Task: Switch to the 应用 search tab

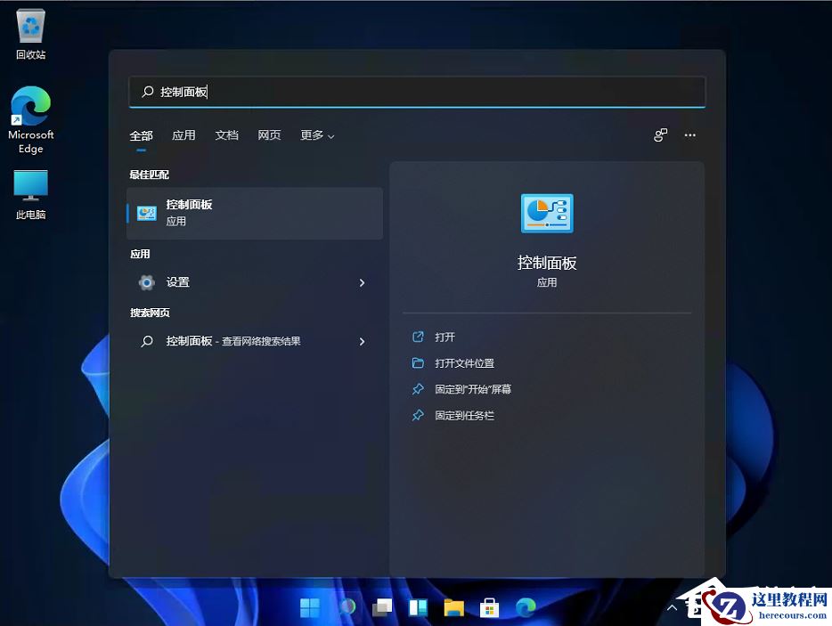Action: pos(184,135)
